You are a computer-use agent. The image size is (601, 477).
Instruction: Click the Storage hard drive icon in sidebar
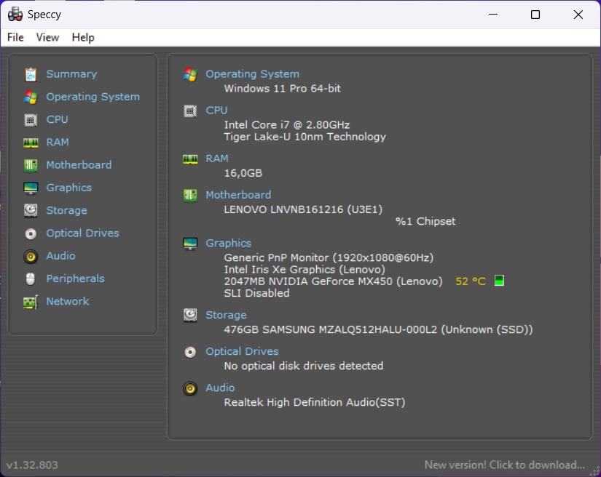[31, 210]
